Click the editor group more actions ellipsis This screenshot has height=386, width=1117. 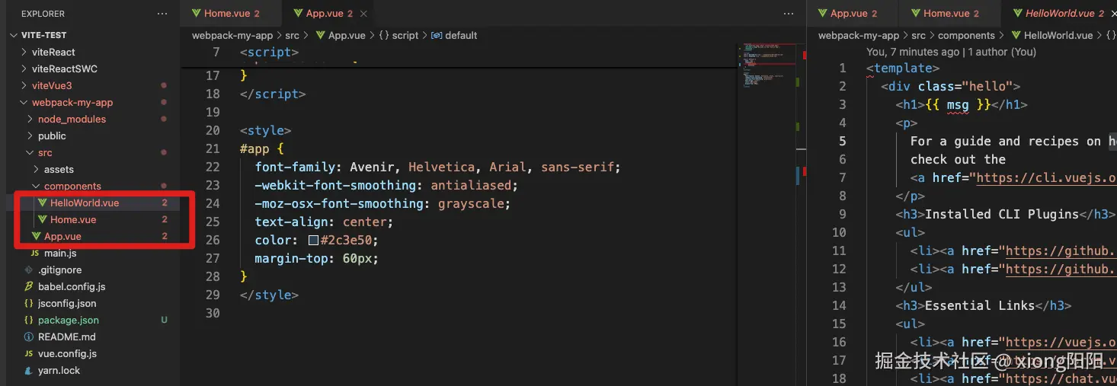[788, 14]
